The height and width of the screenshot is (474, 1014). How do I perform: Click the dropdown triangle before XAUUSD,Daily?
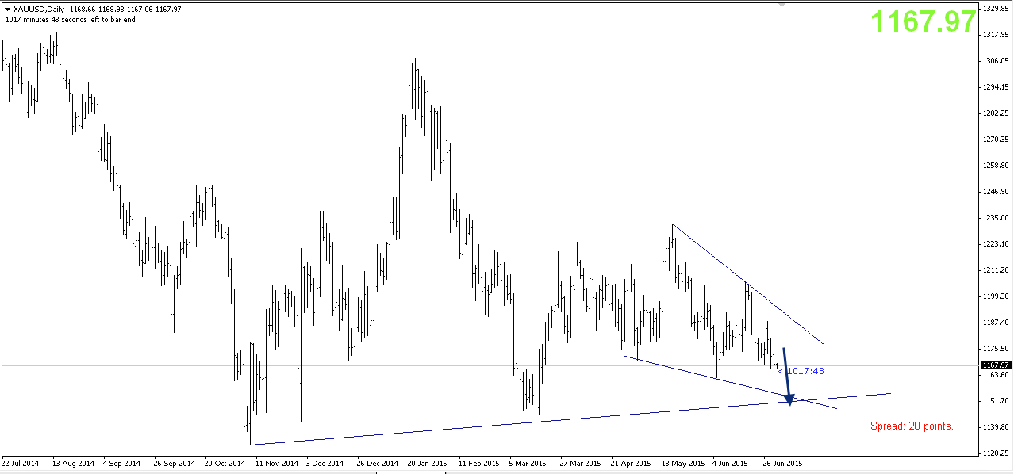(x=7, y=10)
